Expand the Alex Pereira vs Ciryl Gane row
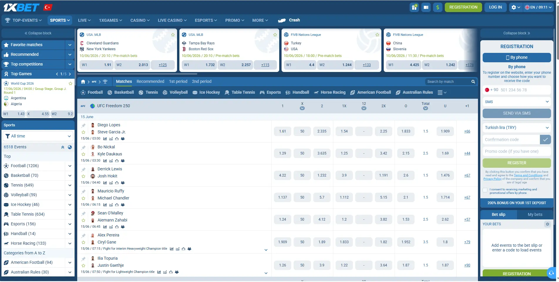 pyautogui.click(x=266, y=250)
